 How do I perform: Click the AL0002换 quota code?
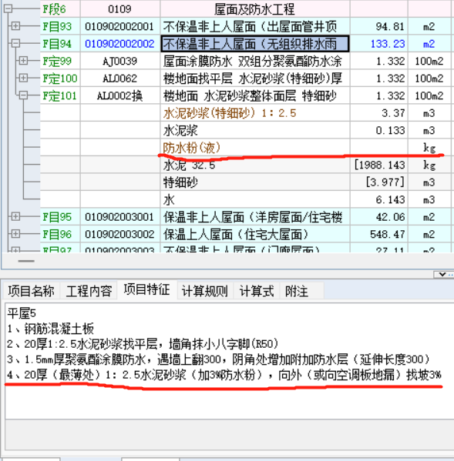(x=119, y=96)
